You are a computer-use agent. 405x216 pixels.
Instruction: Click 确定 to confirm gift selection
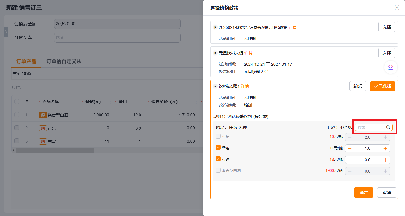(364, 192)
